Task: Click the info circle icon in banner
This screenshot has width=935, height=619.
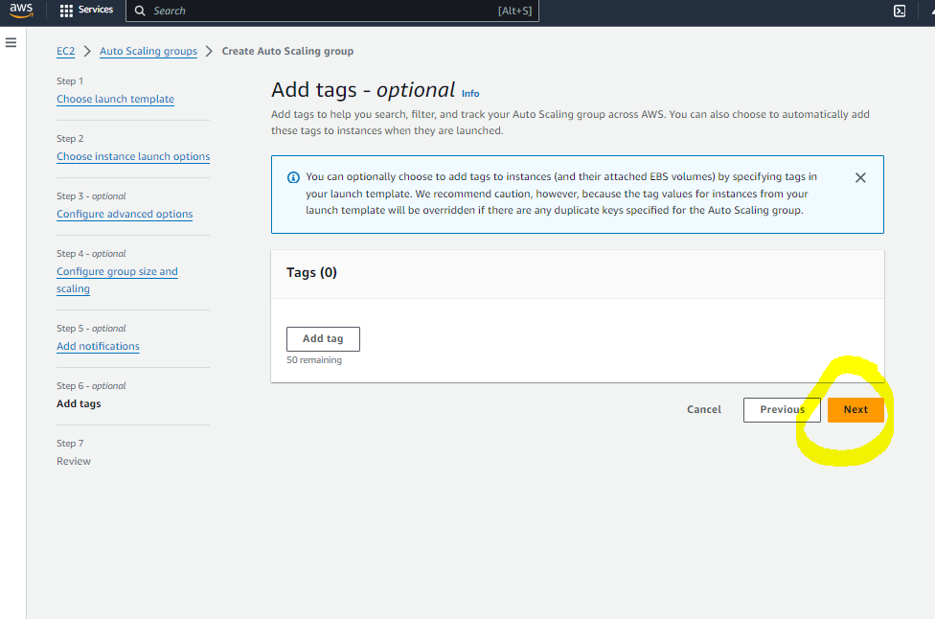Action: (x=293, y=177)
